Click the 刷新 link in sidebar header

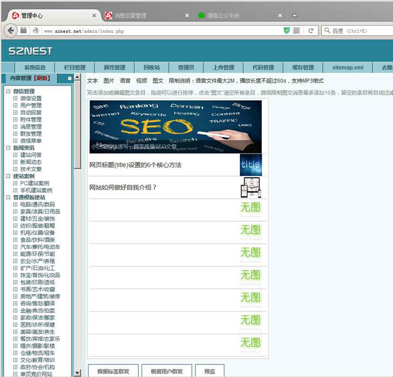42,79
